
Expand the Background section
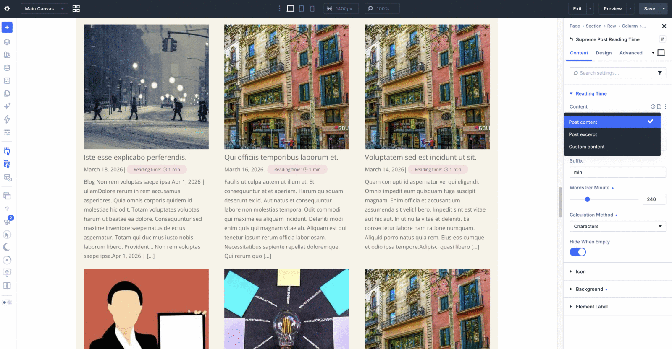586,290
